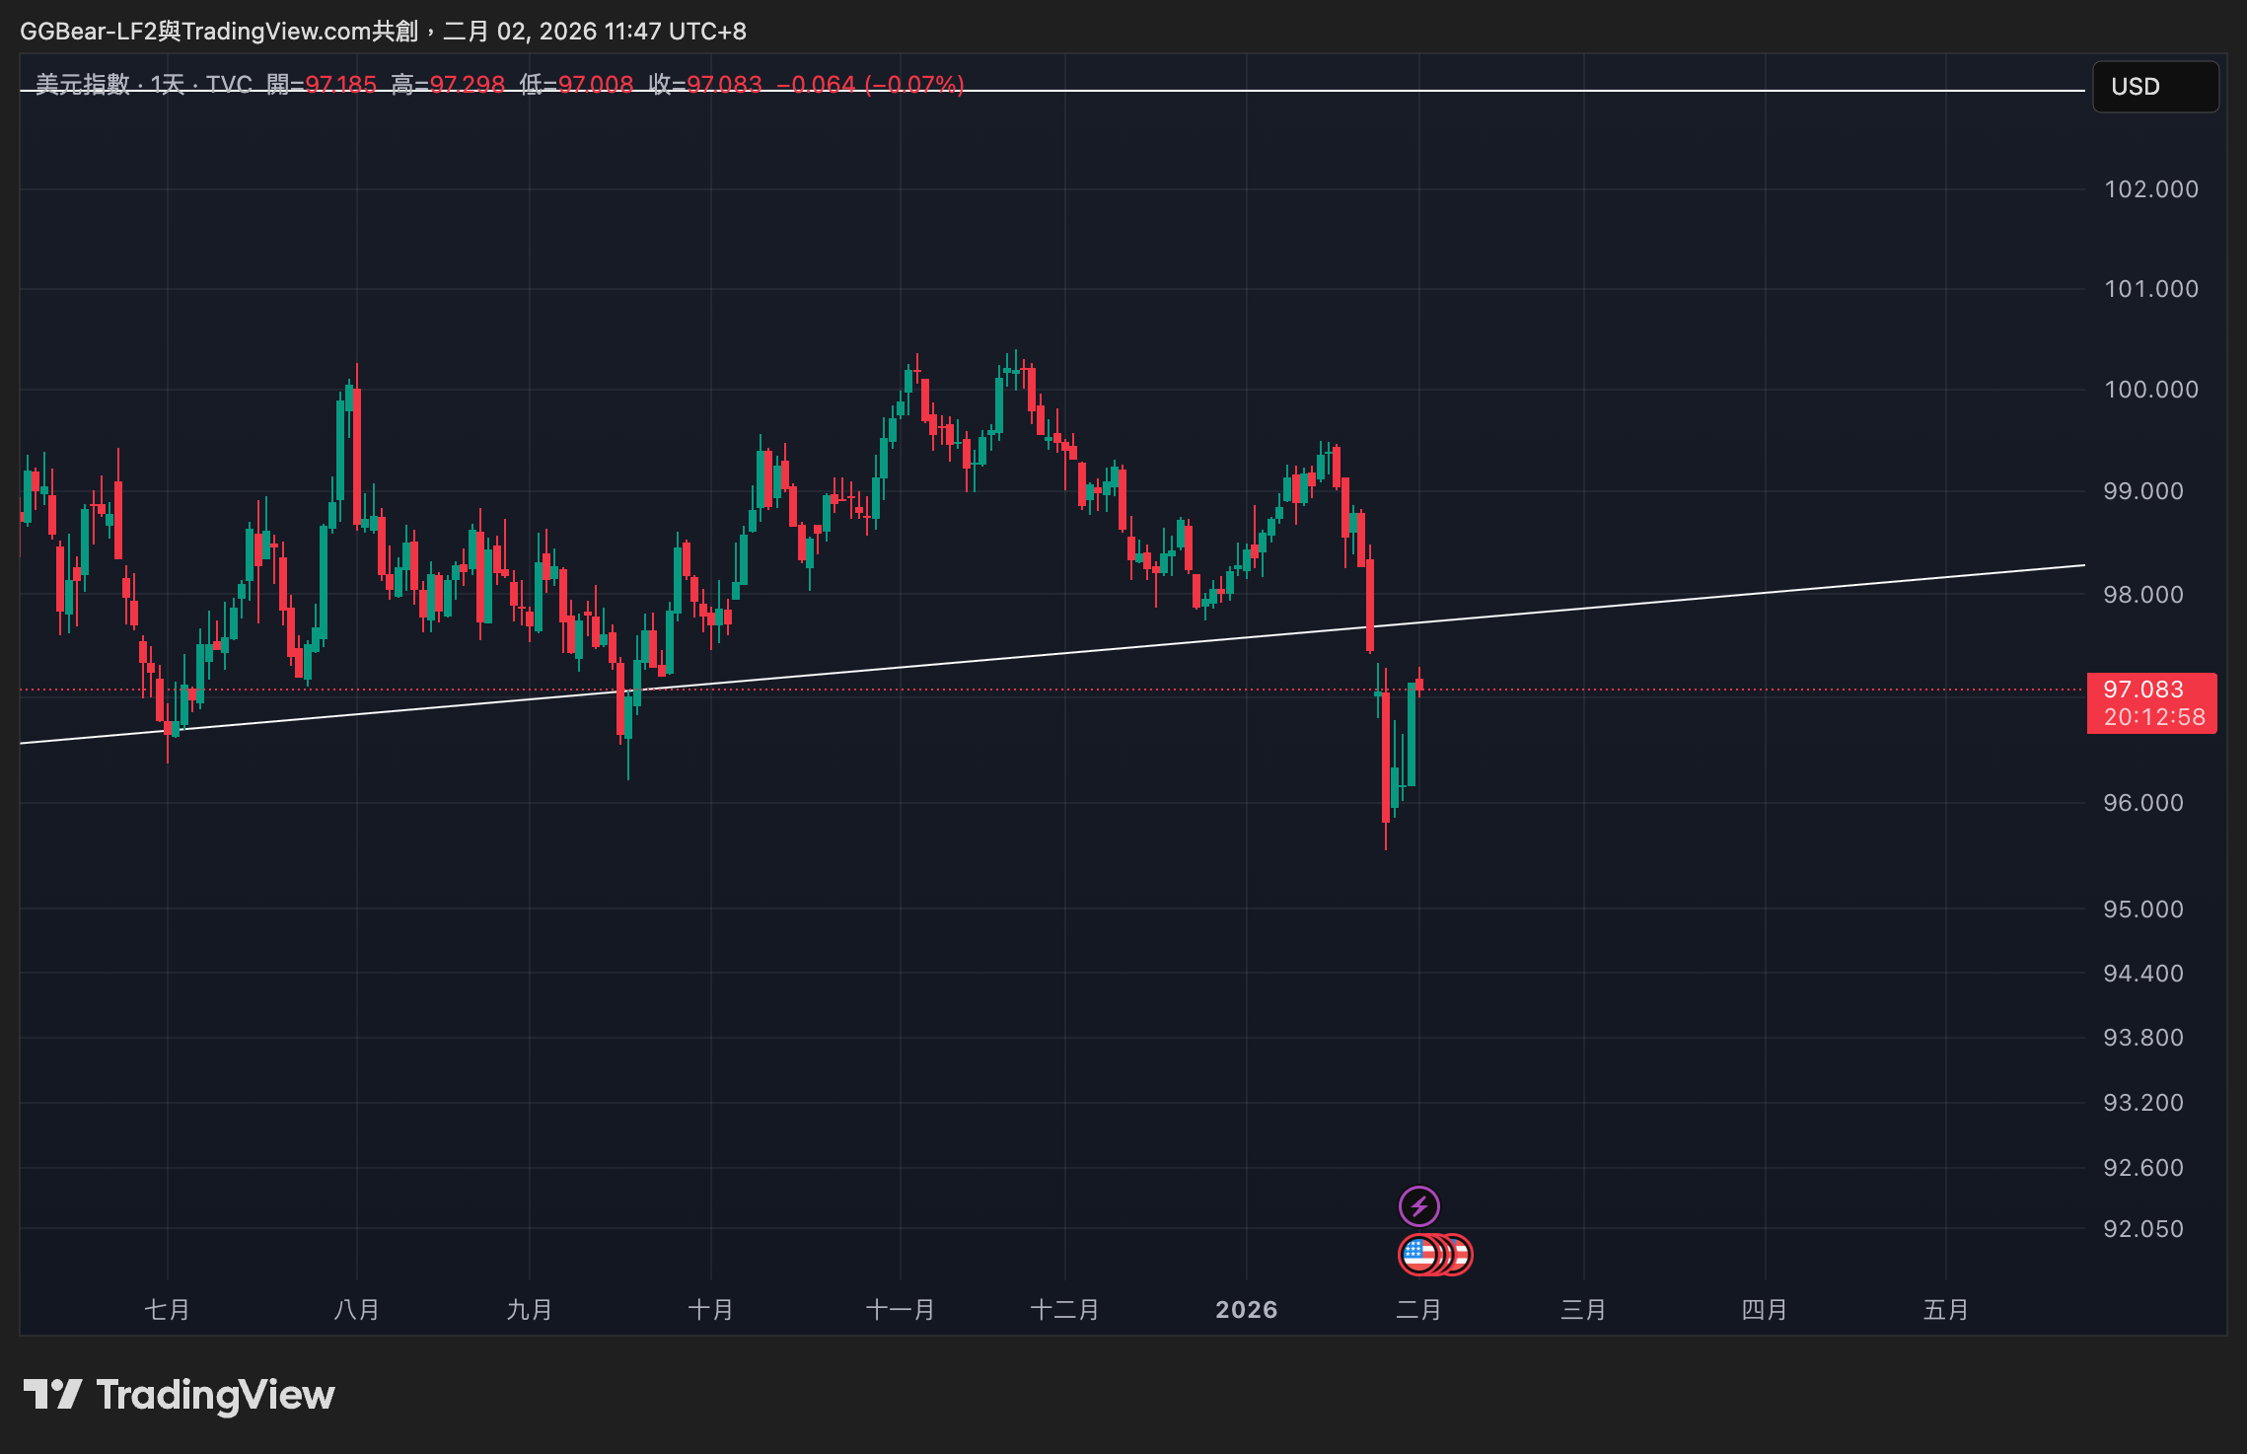The image size is (2247, 1454).
Task: Click the 102.000 price axis label
Action: point(2150,189)
